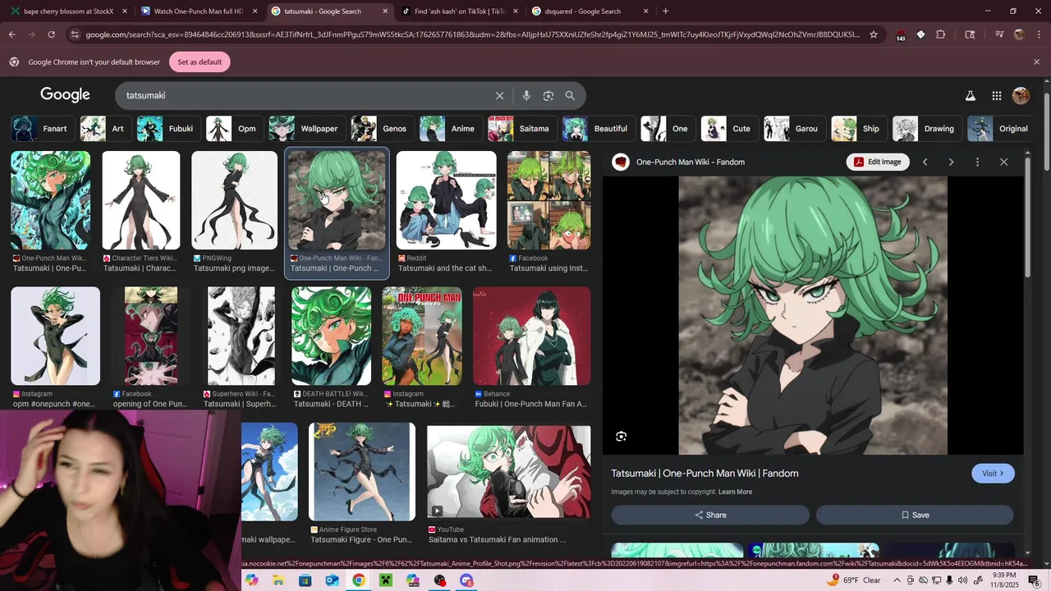Screen dimensions: 1051x591
Task: Open the Google account avatar
Action: [1021, 95]
